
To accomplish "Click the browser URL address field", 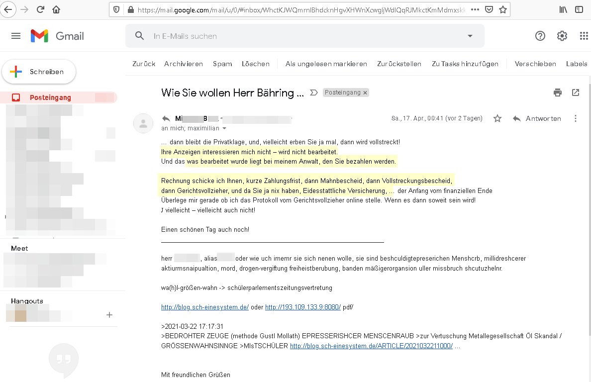I will point(301,10).
